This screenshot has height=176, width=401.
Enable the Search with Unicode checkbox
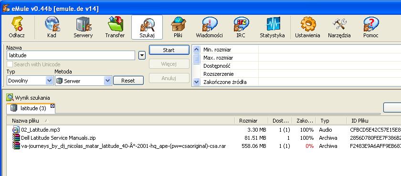(10, 64)
